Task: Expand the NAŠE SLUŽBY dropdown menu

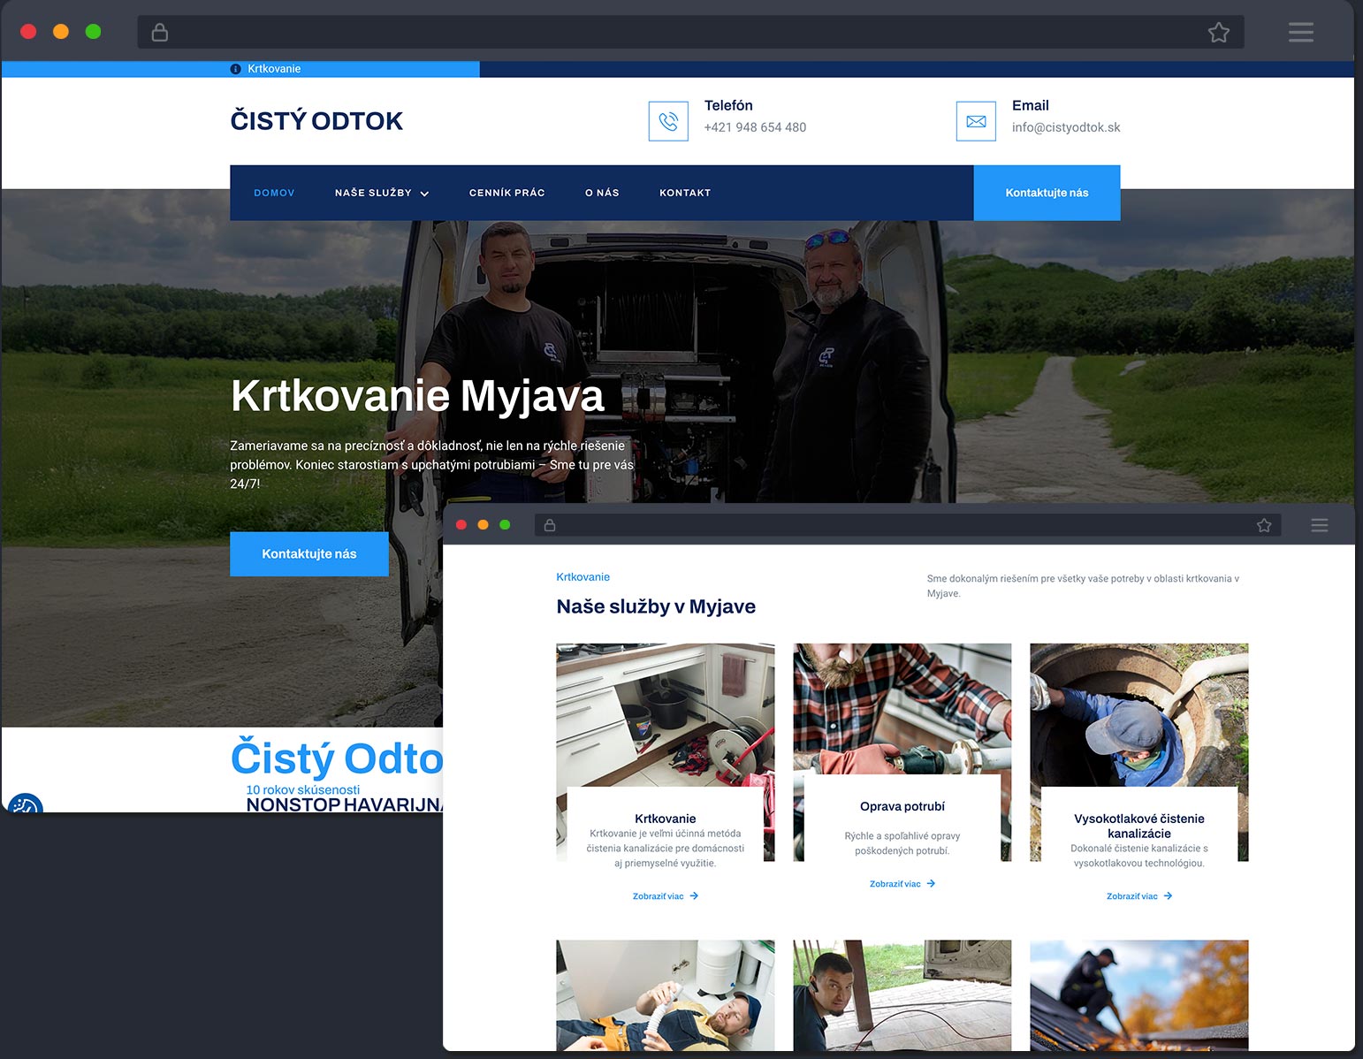Action: tap(381, 192)
